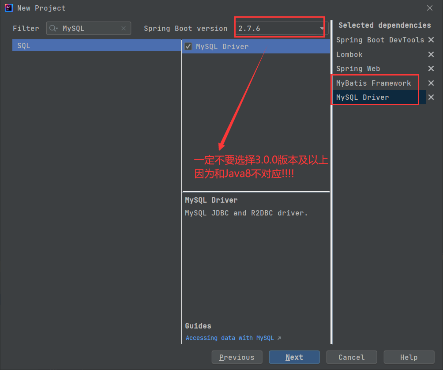Uncheck the MySQL Driver checkbox
The image size is (443, 370).
coord(188,46)
